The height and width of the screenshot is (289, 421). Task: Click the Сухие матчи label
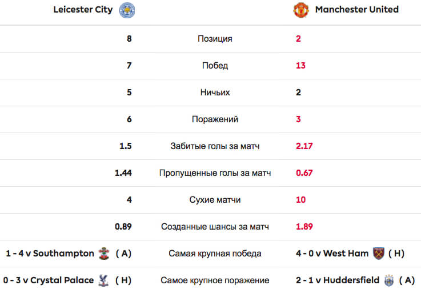pyautogui.click(x=215, y=200)
